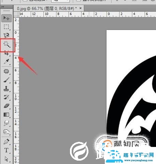Screen dimensions: 156x164
Task: Pick the Magic Wand tool
Action: click(x=7, y=44)
